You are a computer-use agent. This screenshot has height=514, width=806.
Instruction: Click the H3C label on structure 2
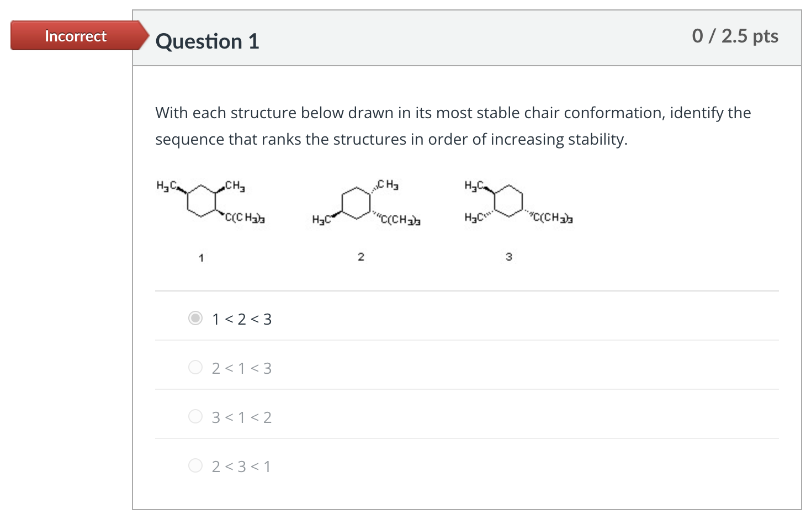point(320,220)
